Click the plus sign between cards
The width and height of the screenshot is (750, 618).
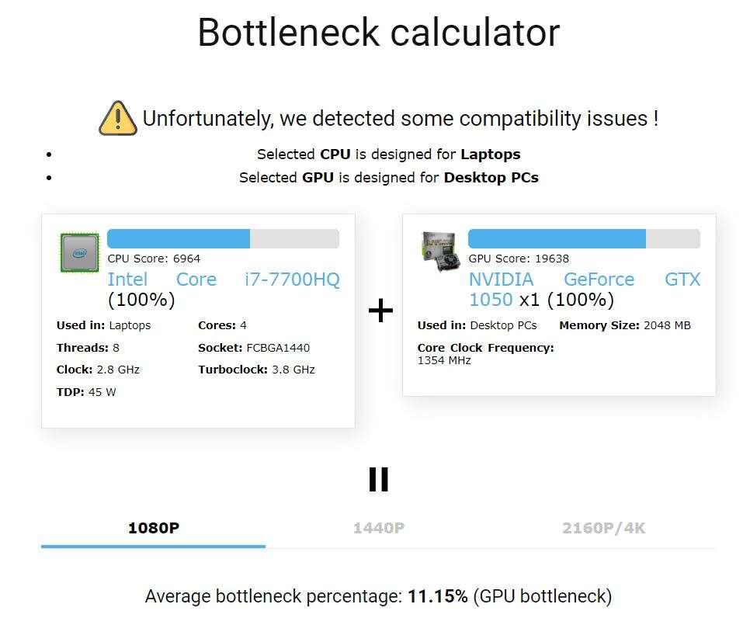380,311
